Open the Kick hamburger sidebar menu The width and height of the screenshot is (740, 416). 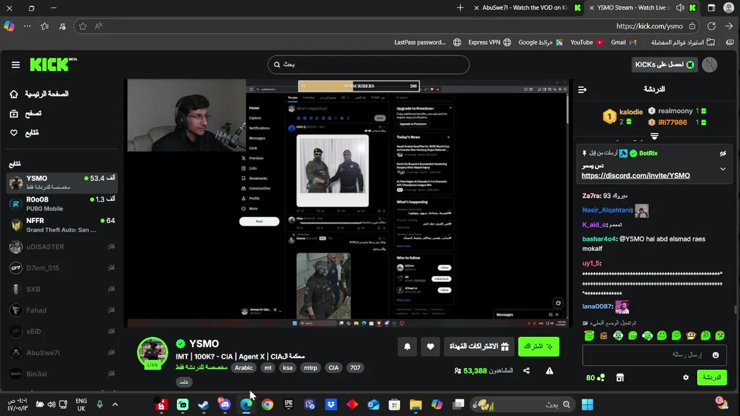(x=16, y=65)
